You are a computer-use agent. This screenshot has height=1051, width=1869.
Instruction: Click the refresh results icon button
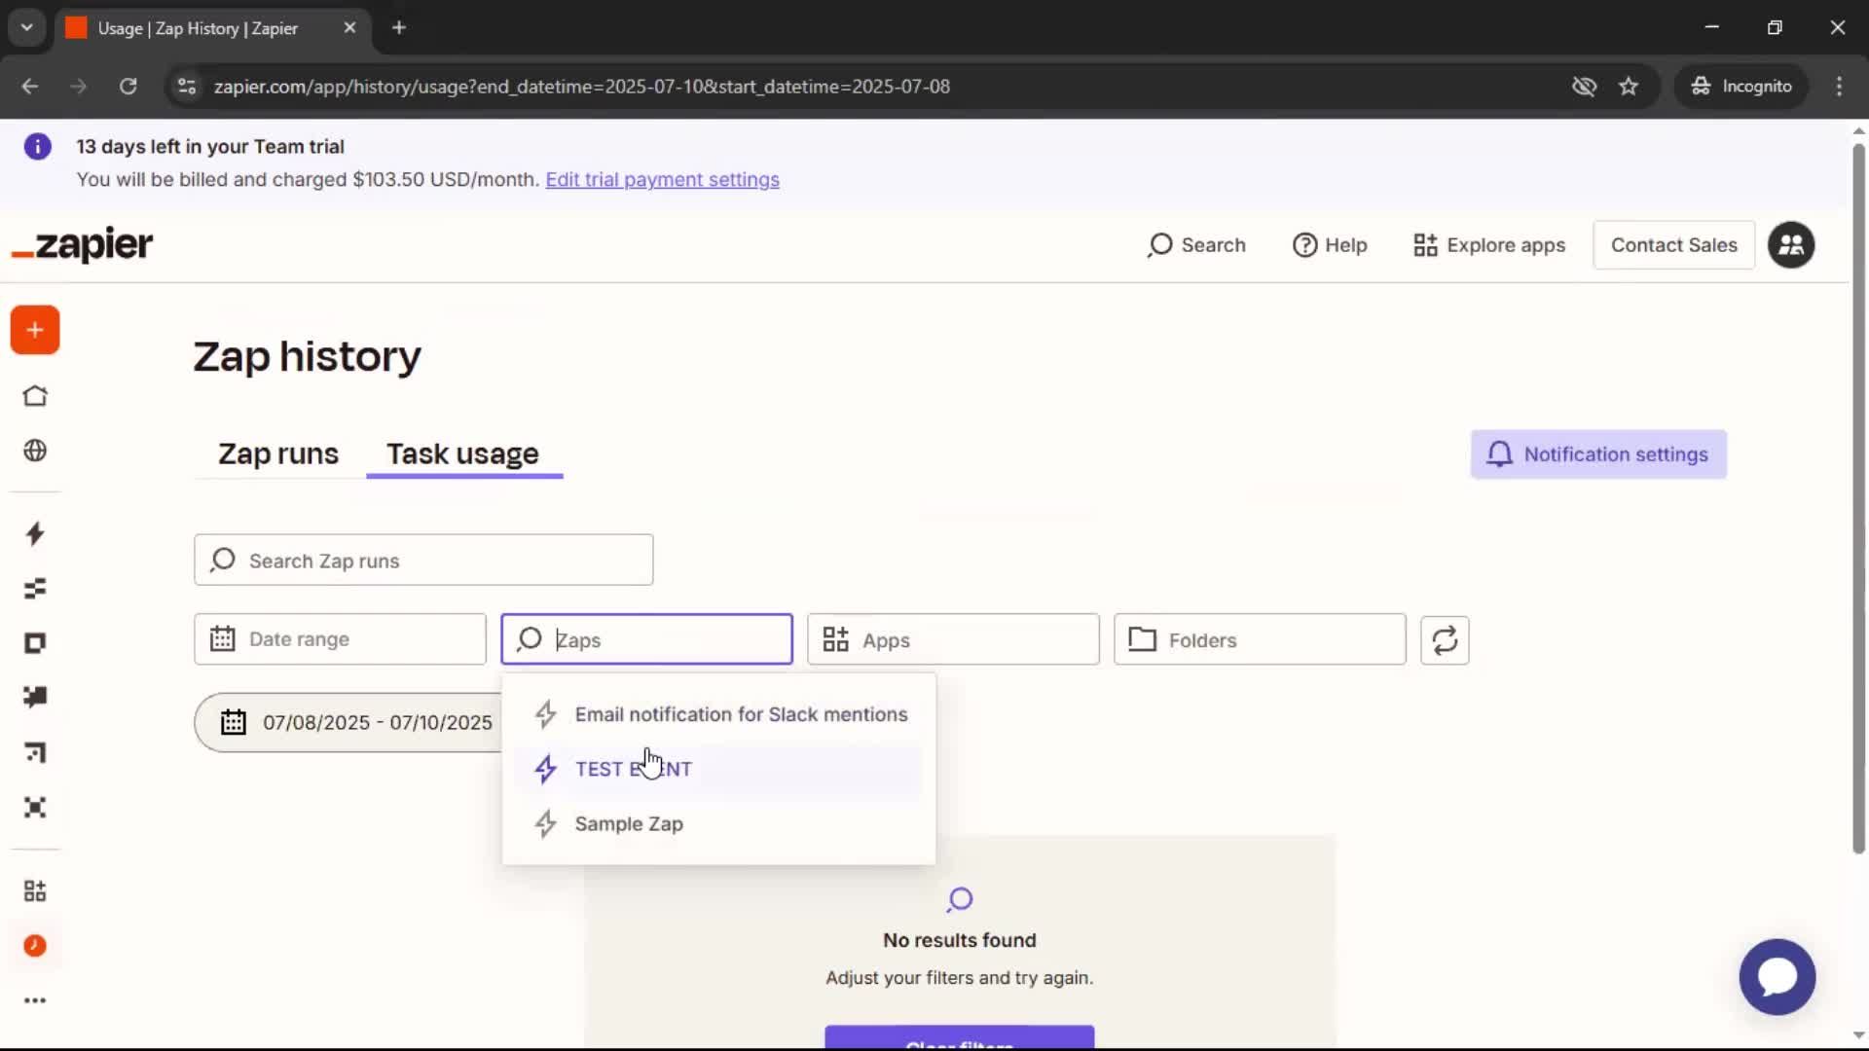[x=1445, y=640]
